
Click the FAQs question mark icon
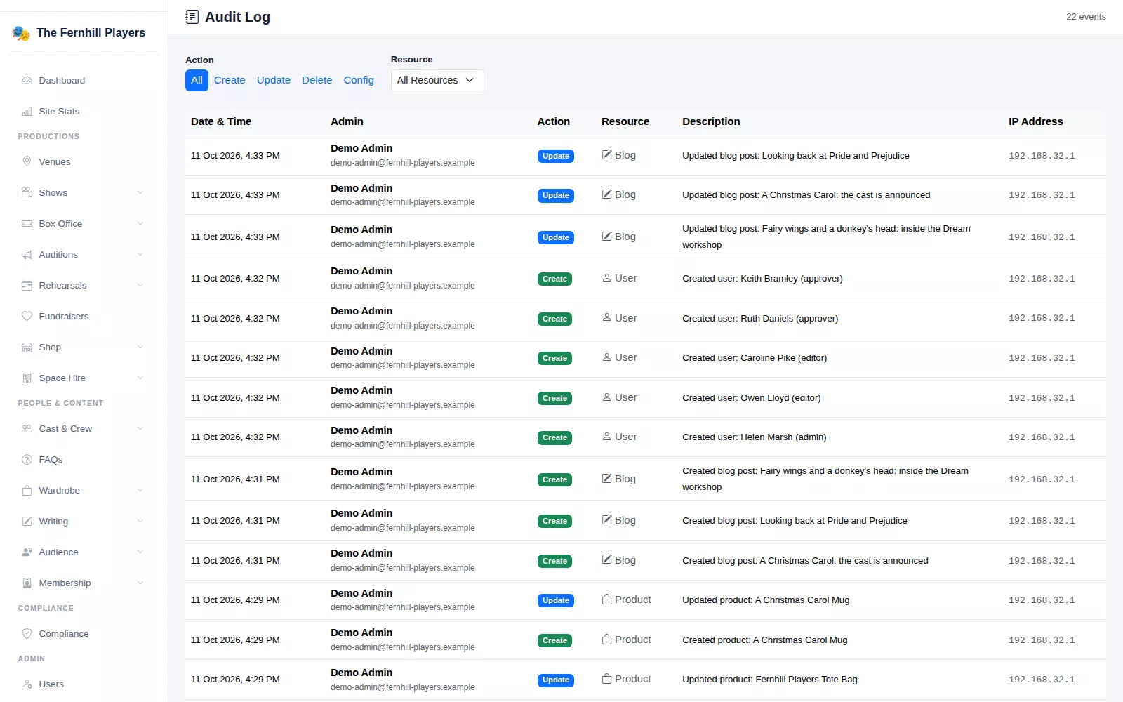(x=27, y=460)
